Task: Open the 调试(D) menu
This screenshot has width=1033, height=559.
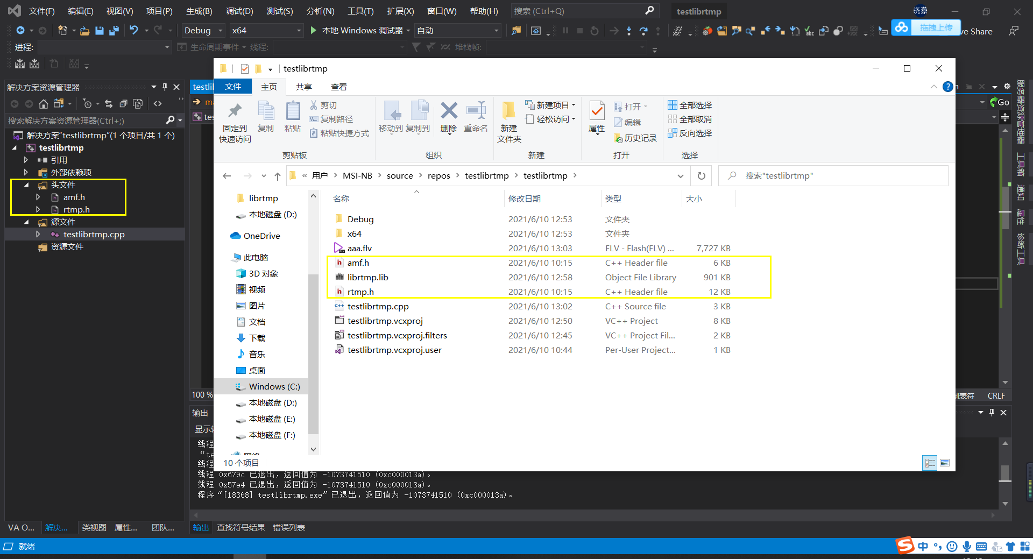Action: (x=239, y=11)
